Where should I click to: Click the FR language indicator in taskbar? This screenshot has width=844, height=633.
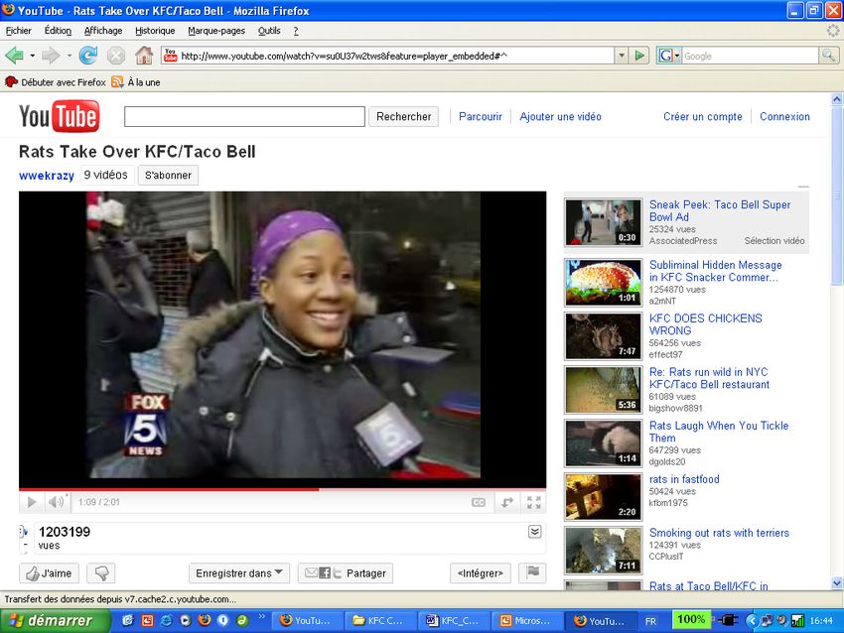(x=650, y=621)
